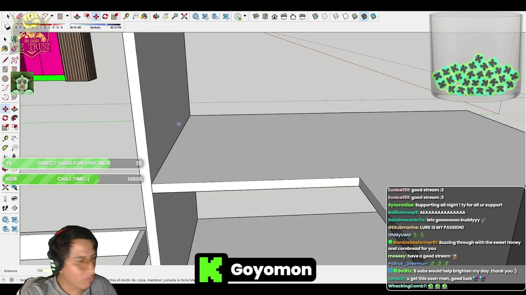Image resolution: width=526 pixels, height=295 pixels.
Task: Switch to Front view
Action: click(274, 16)
